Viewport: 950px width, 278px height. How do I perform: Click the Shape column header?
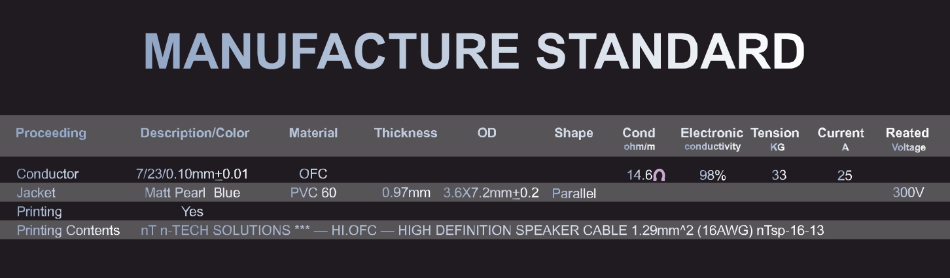coord(574,133)
